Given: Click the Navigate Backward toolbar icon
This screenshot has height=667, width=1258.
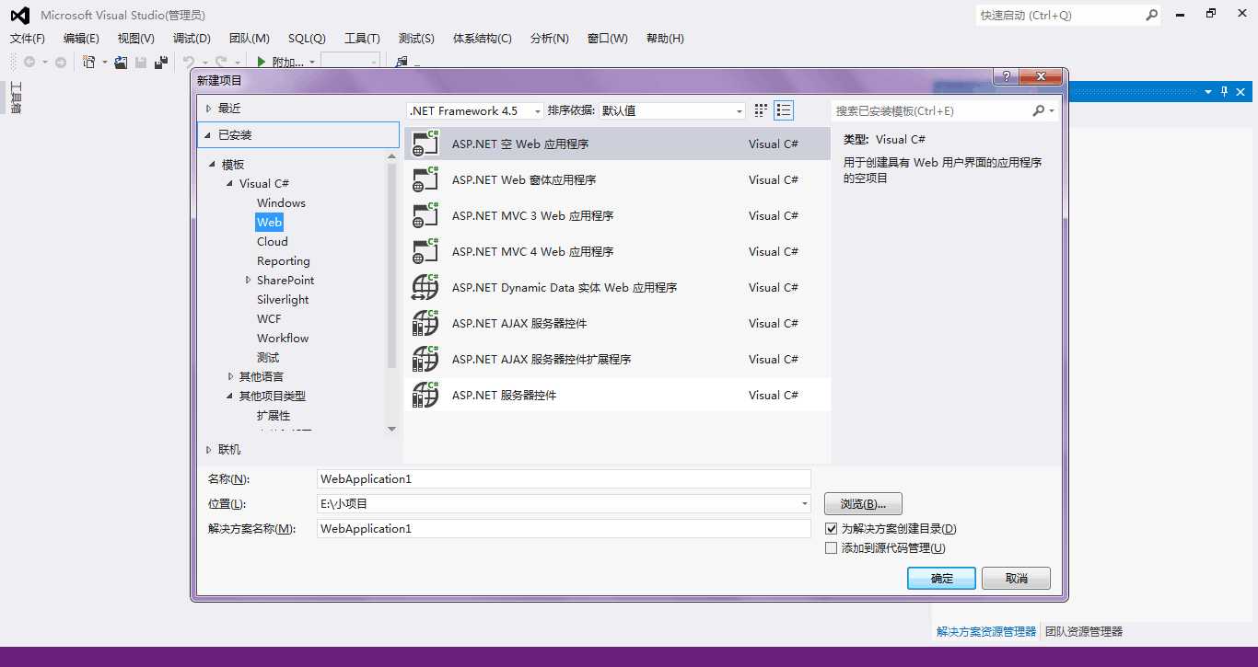Looking at the screenshot, I should pyautogui.click(x=29, y=62).
